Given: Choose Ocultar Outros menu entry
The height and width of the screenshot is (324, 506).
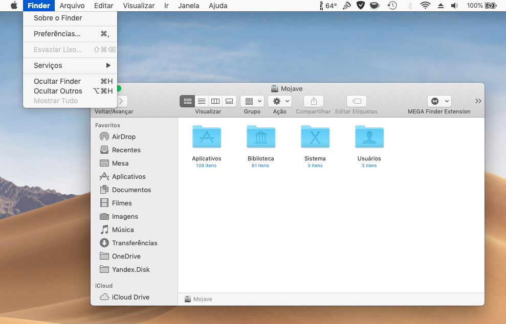Looking at the screenshot, I should 70,91.
